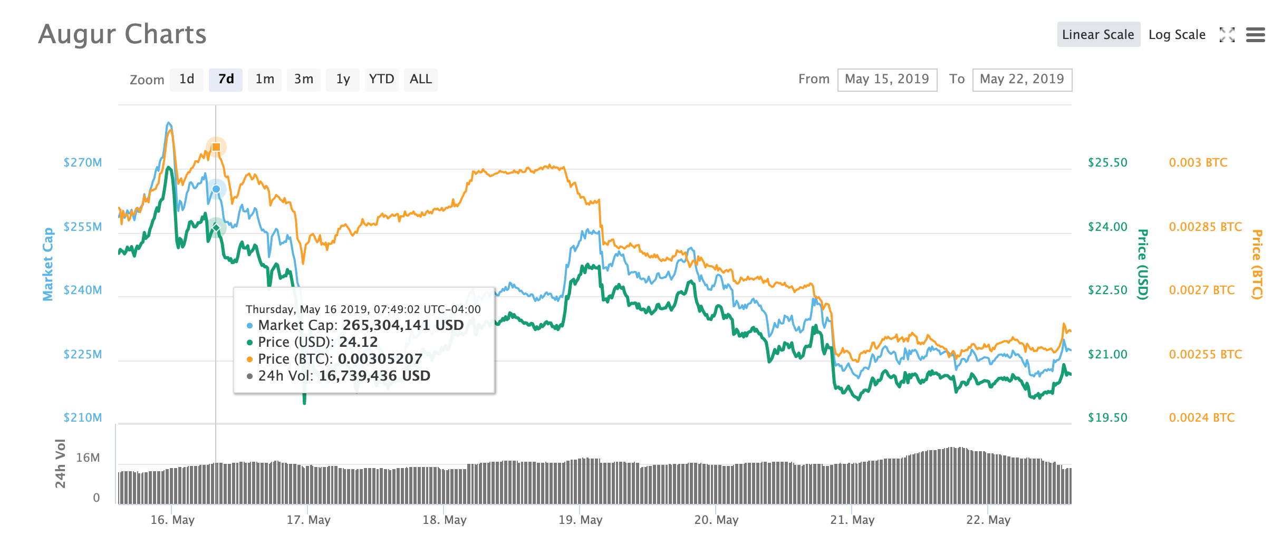The width and height of the screenshot is (1272, 545).
Task: Set zoom to 1m
Action: click(x=265, y=80)
